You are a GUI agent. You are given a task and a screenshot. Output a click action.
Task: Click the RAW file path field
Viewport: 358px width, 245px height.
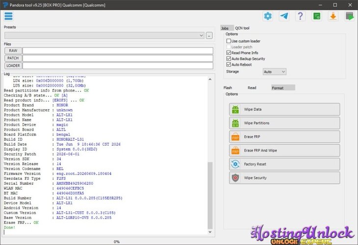coord(118,50)
